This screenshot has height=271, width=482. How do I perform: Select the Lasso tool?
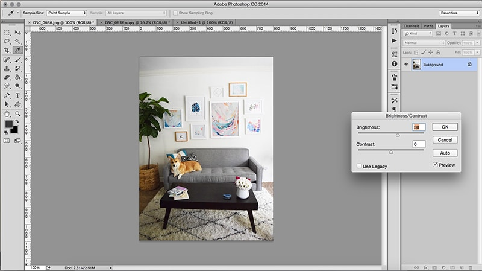click(x=7, y=41)
